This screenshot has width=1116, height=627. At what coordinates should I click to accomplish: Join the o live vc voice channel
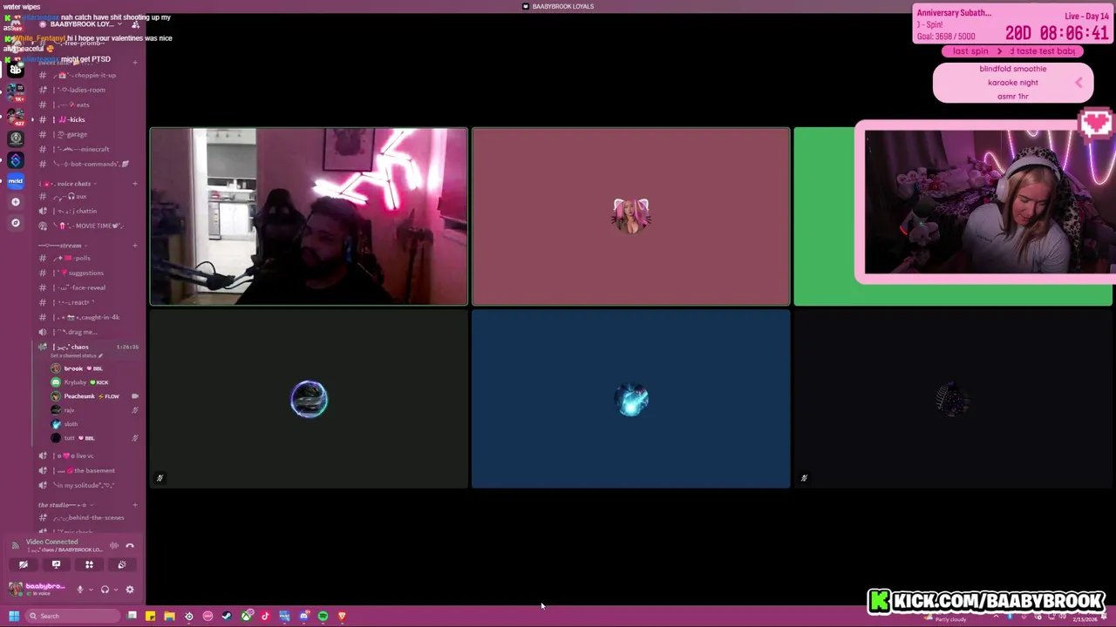87,455
